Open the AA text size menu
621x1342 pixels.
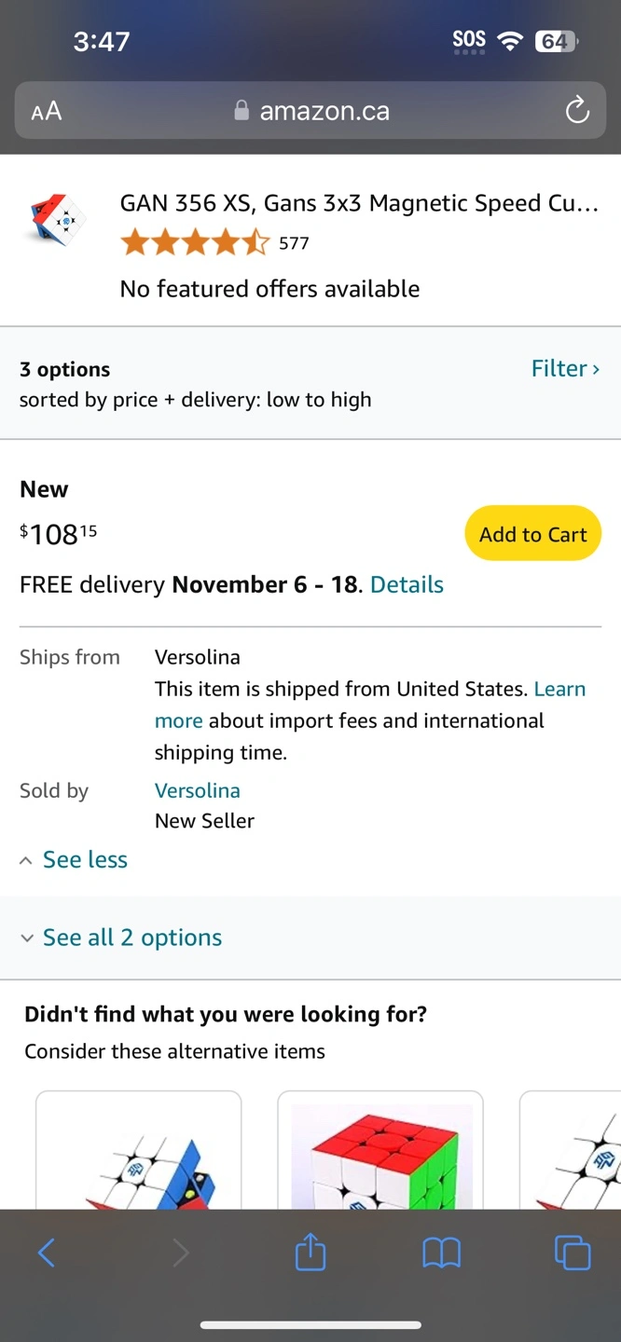point(47,112)
